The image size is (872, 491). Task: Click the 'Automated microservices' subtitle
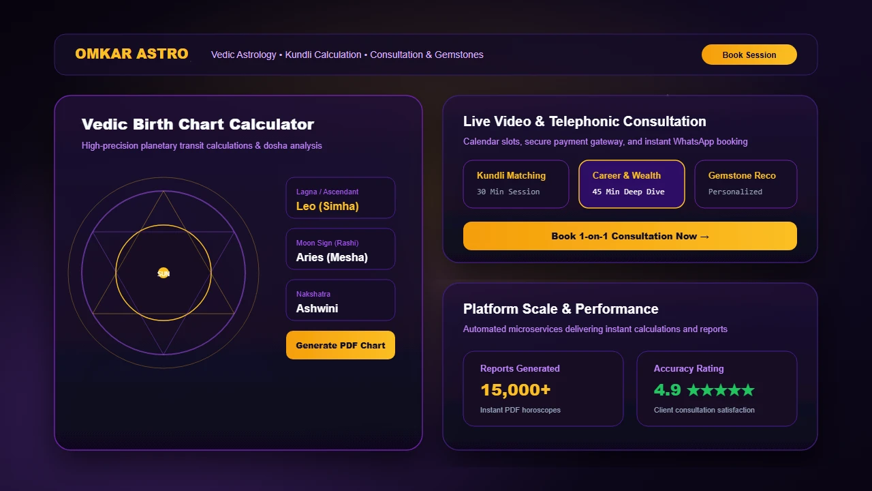(x=595, y=329)
